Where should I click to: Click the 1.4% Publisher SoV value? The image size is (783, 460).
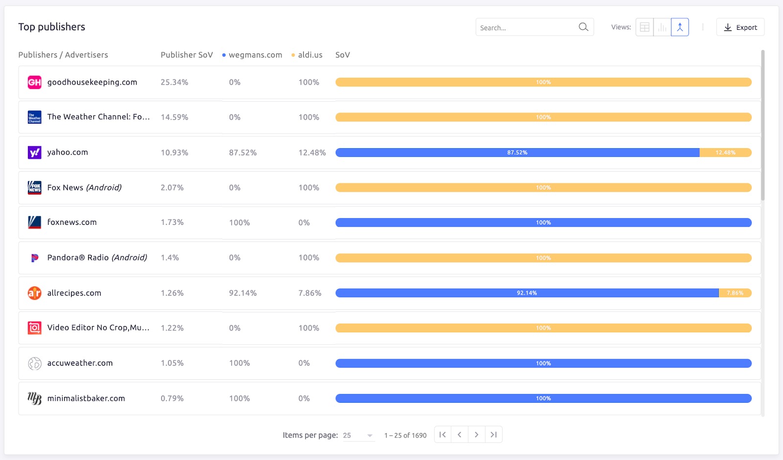click(170, 258)
